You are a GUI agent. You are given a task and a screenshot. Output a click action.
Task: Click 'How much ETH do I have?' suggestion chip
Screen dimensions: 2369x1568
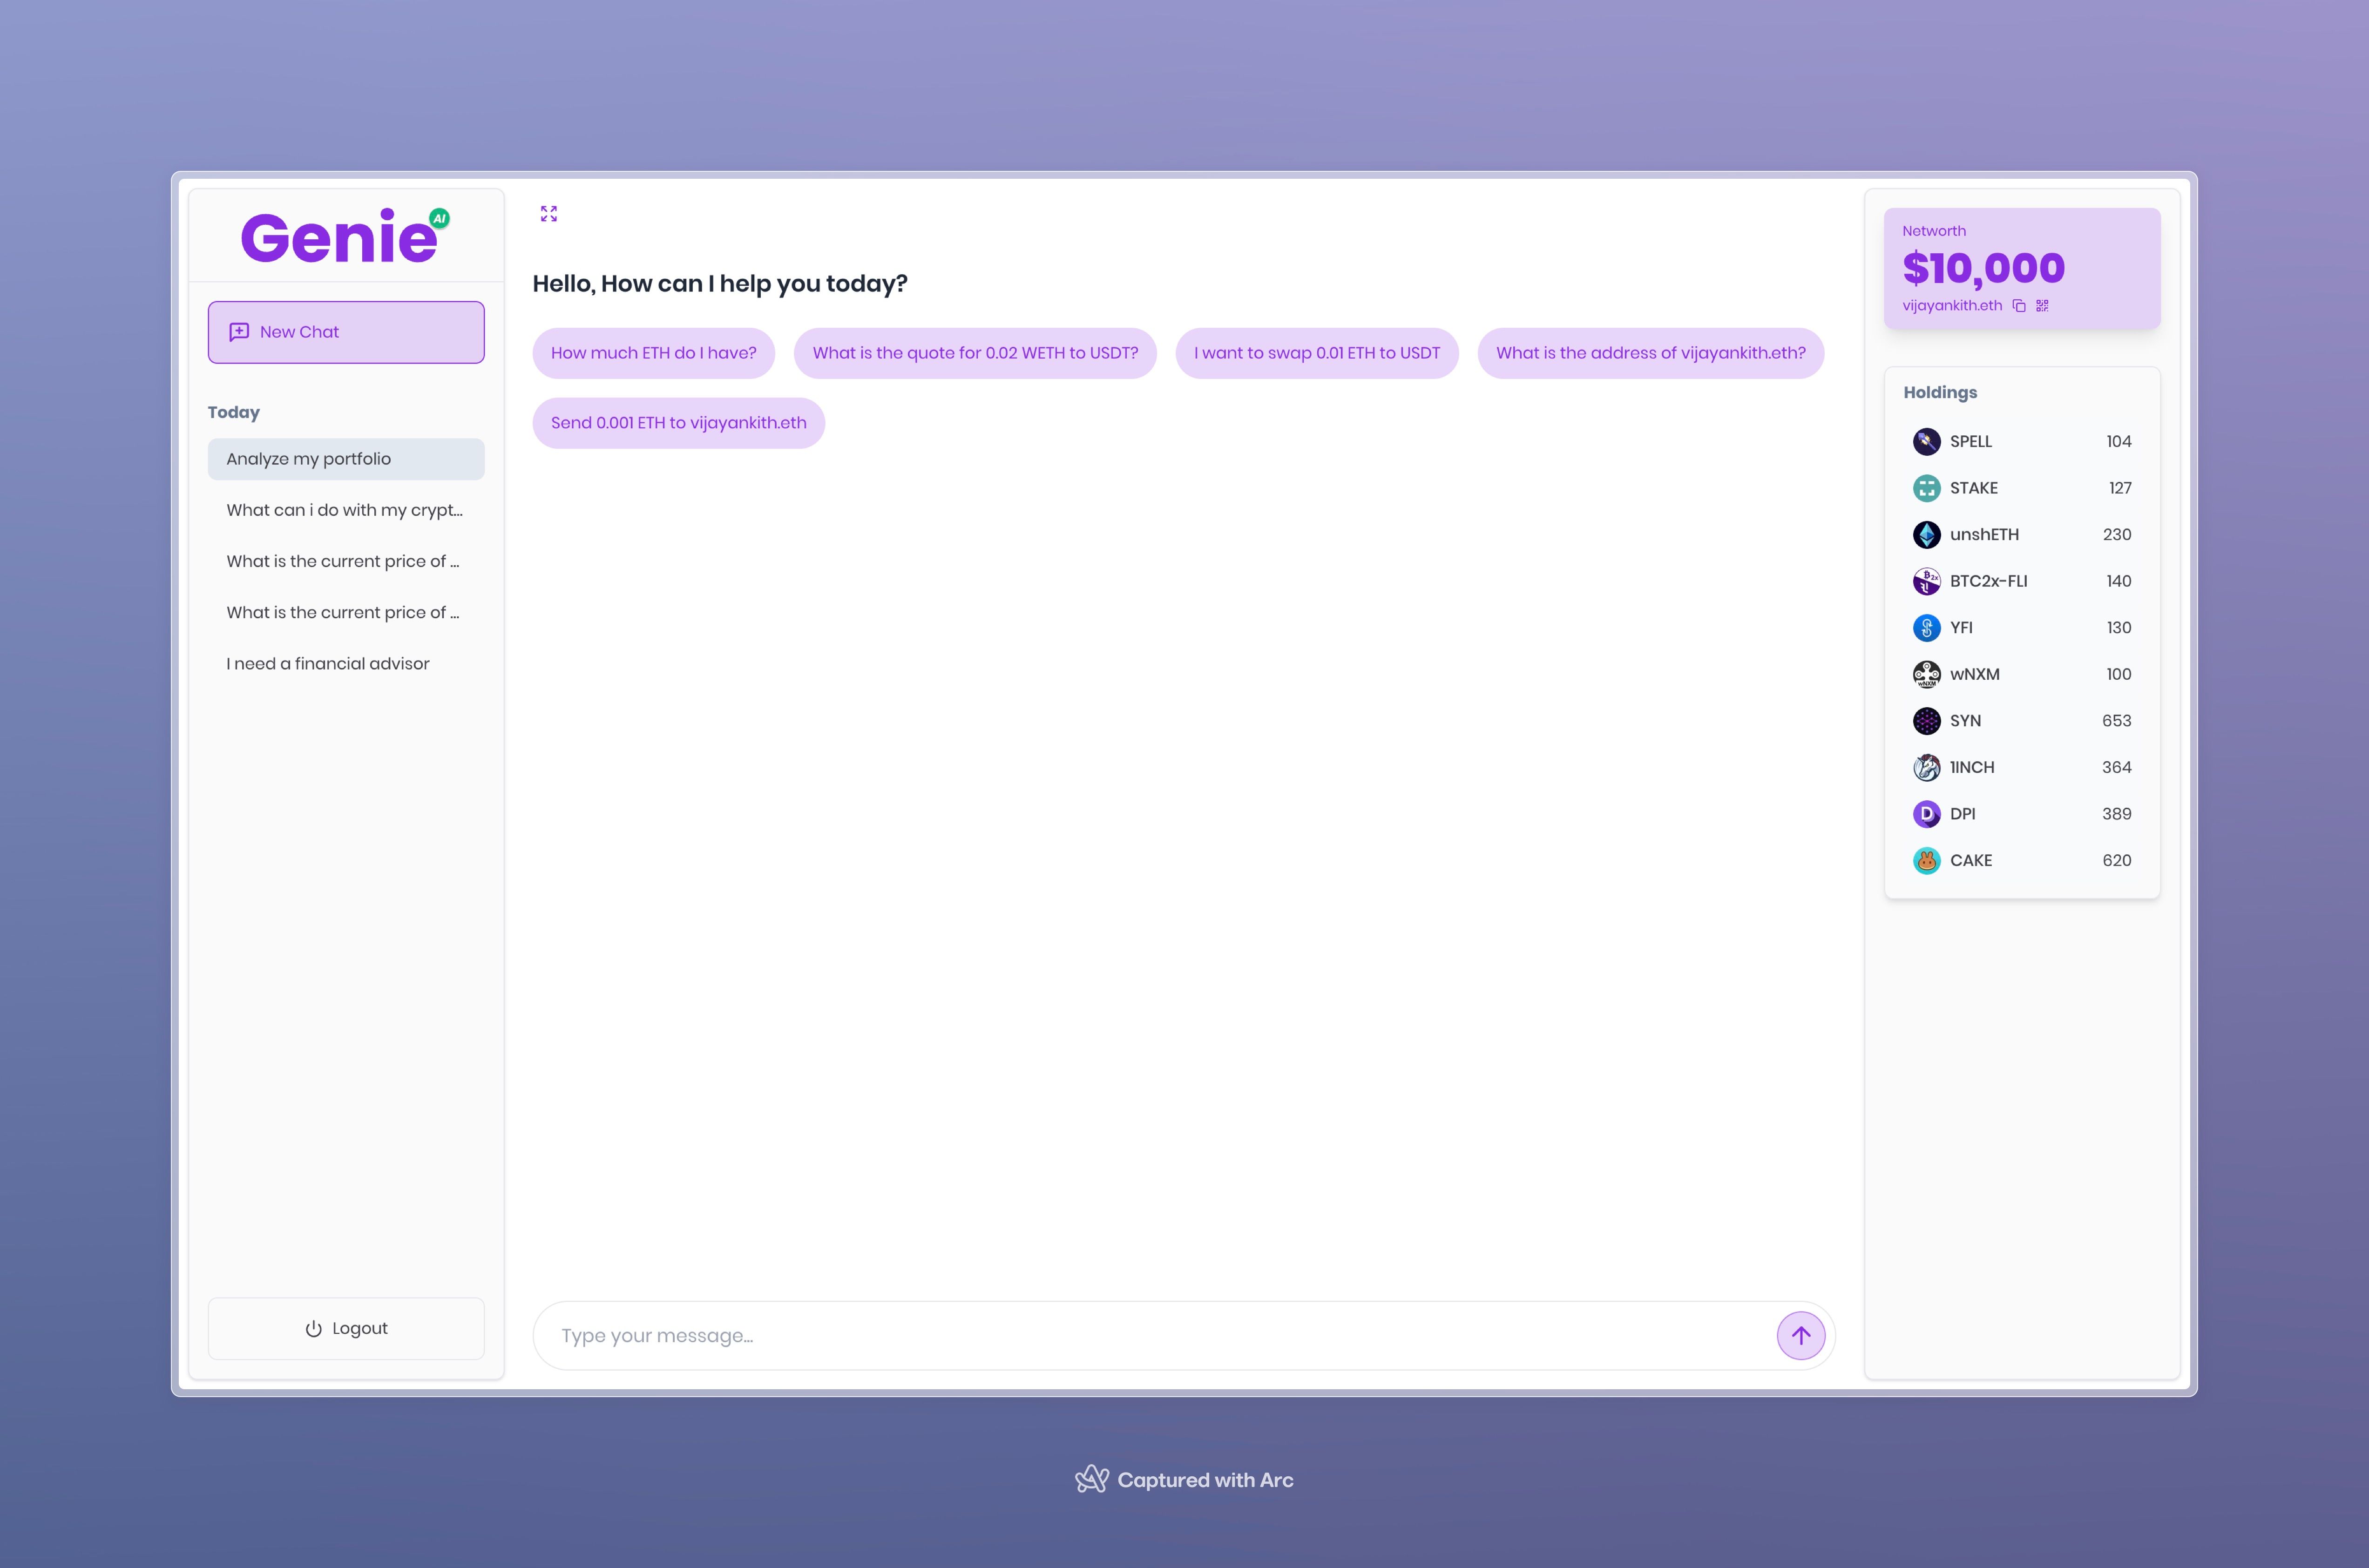click(653, 352)
